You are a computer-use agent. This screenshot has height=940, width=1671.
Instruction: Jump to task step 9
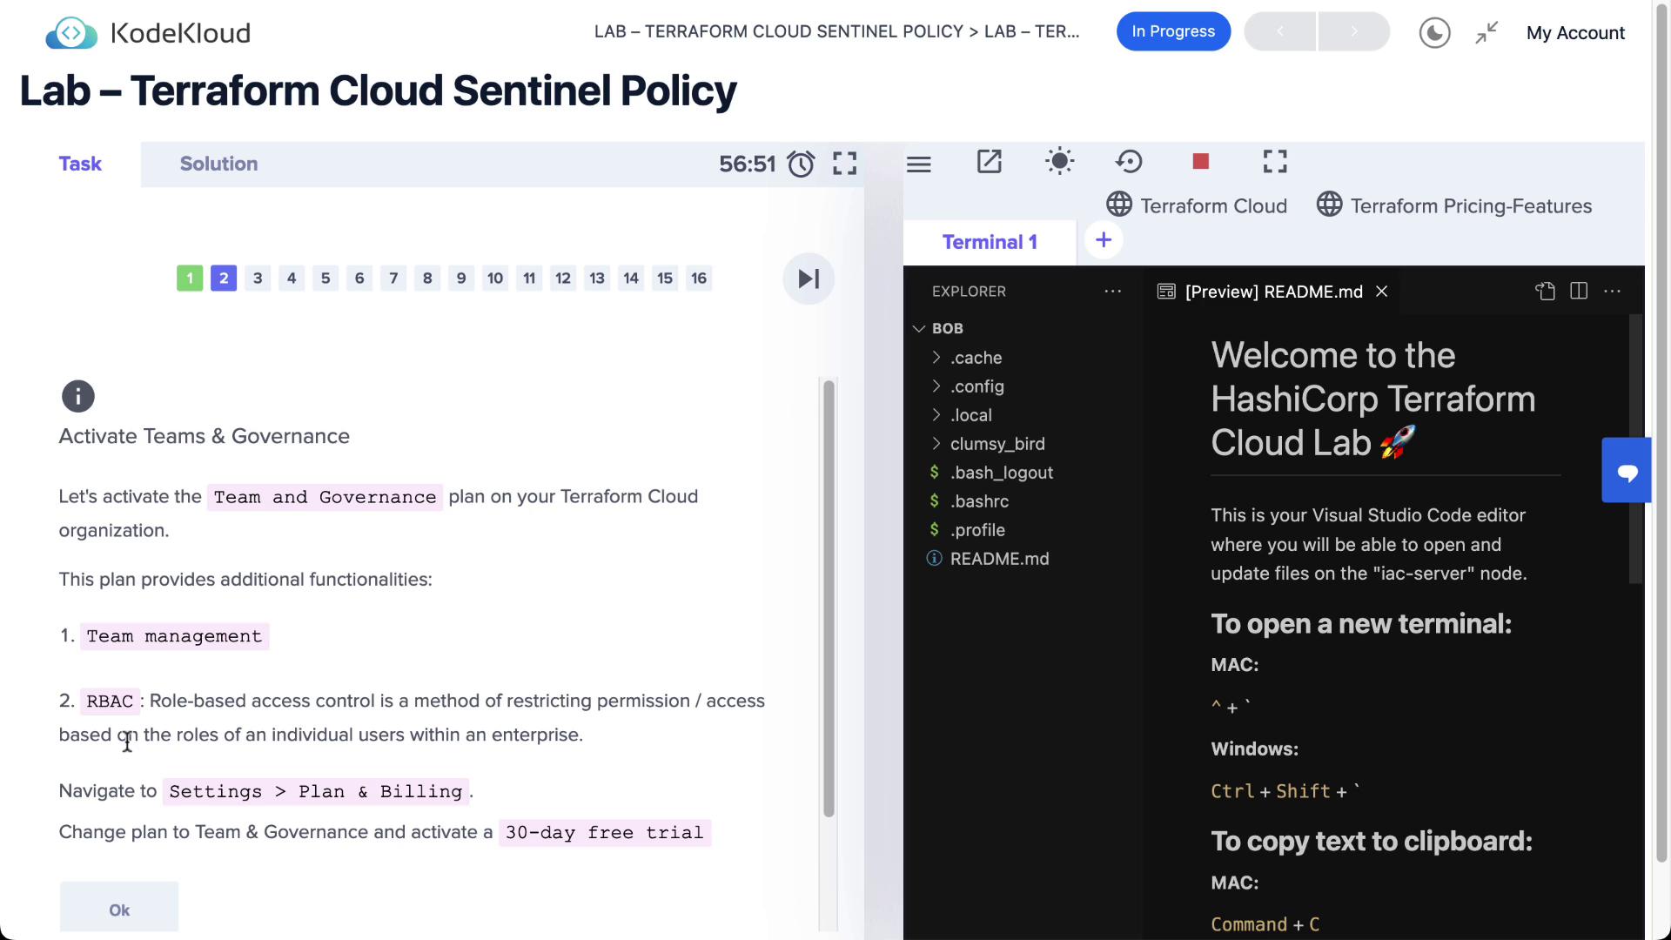461,279
